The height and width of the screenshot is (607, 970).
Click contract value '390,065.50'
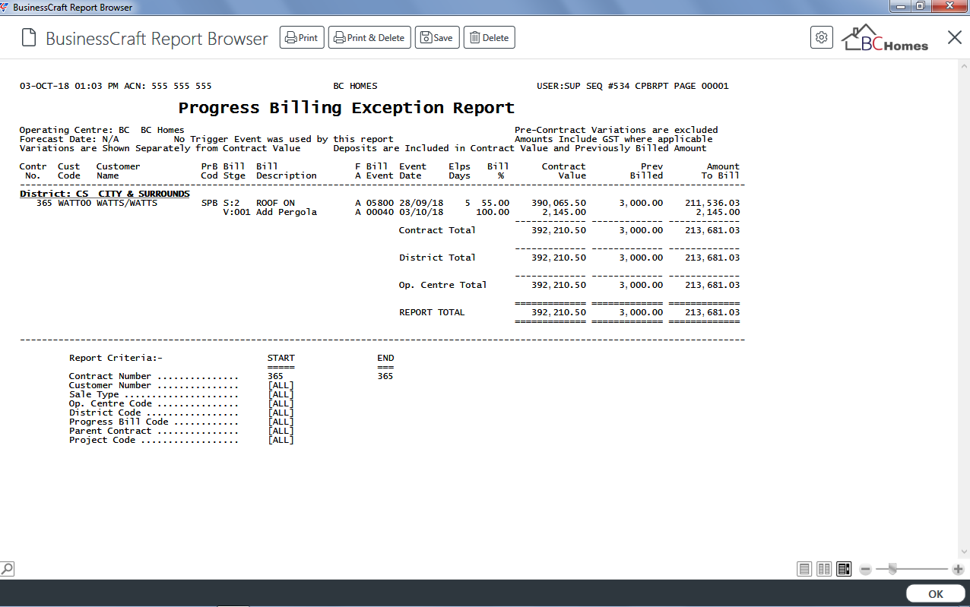[x=559, y=203]
